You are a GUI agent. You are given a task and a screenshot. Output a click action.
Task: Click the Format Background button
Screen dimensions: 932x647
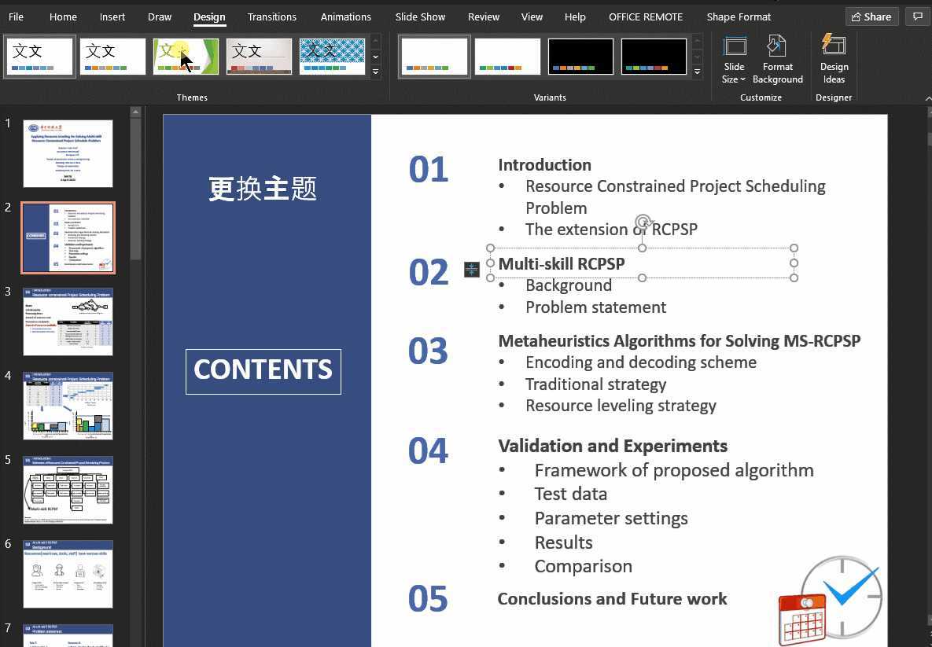[778, 61]
